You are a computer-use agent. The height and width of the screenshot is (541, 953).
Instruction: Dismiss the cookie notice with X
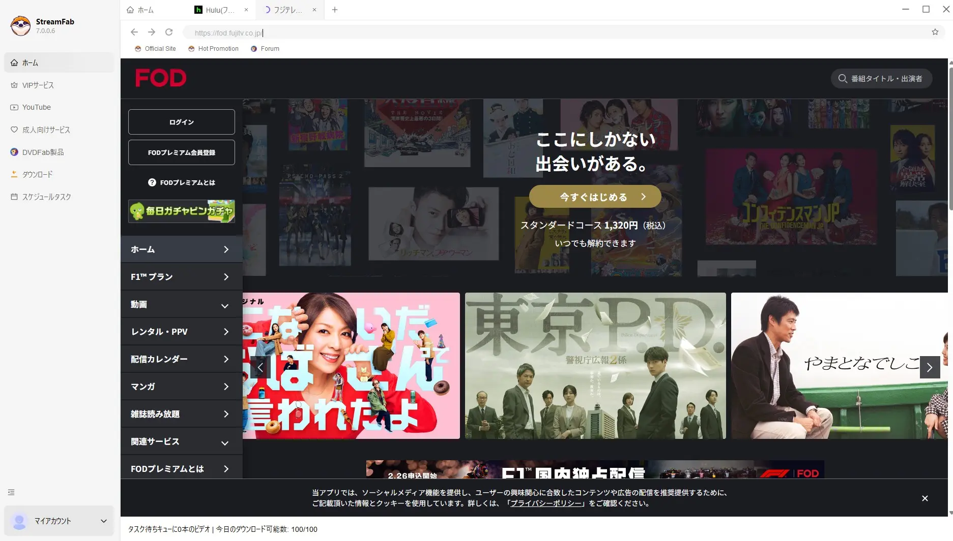[x=925, y=498]
